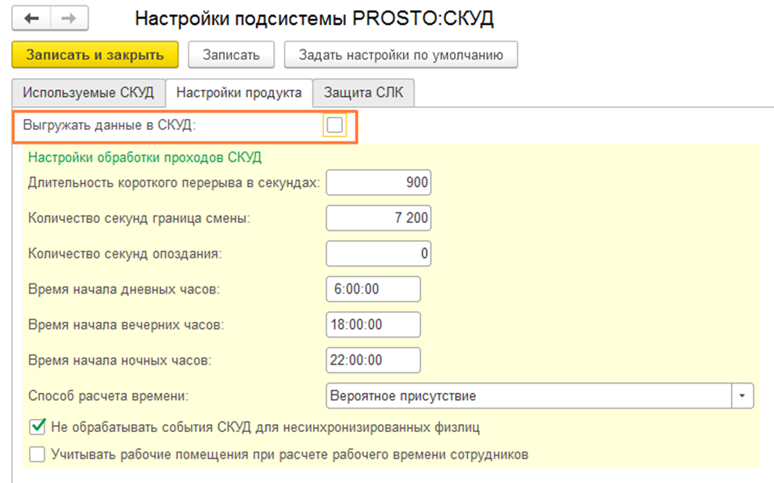Click the forward navigation arrow
Screen dimensions: 774x483
68,19
